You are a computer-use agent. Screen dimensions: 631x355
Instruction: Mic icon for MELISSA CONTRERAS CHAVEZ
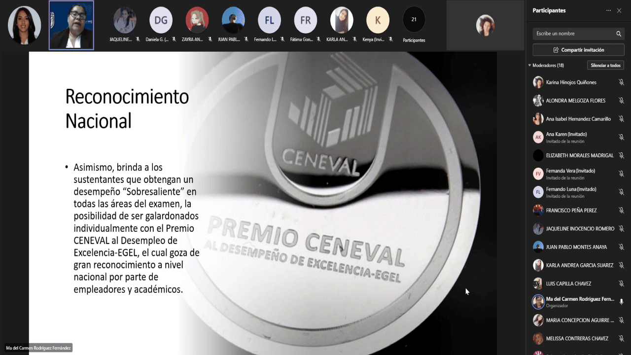click(621, 339)
